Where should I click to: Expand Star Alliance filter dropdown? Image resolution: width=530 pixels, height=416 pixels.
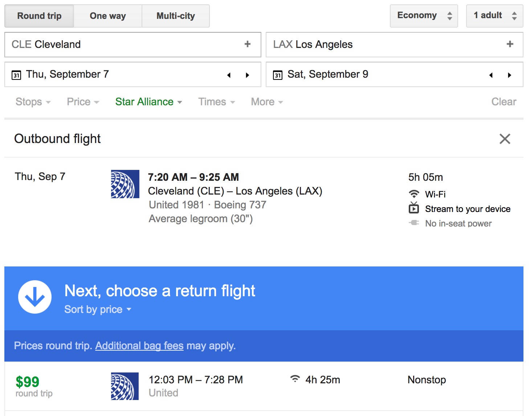click(x=148, y=102)
